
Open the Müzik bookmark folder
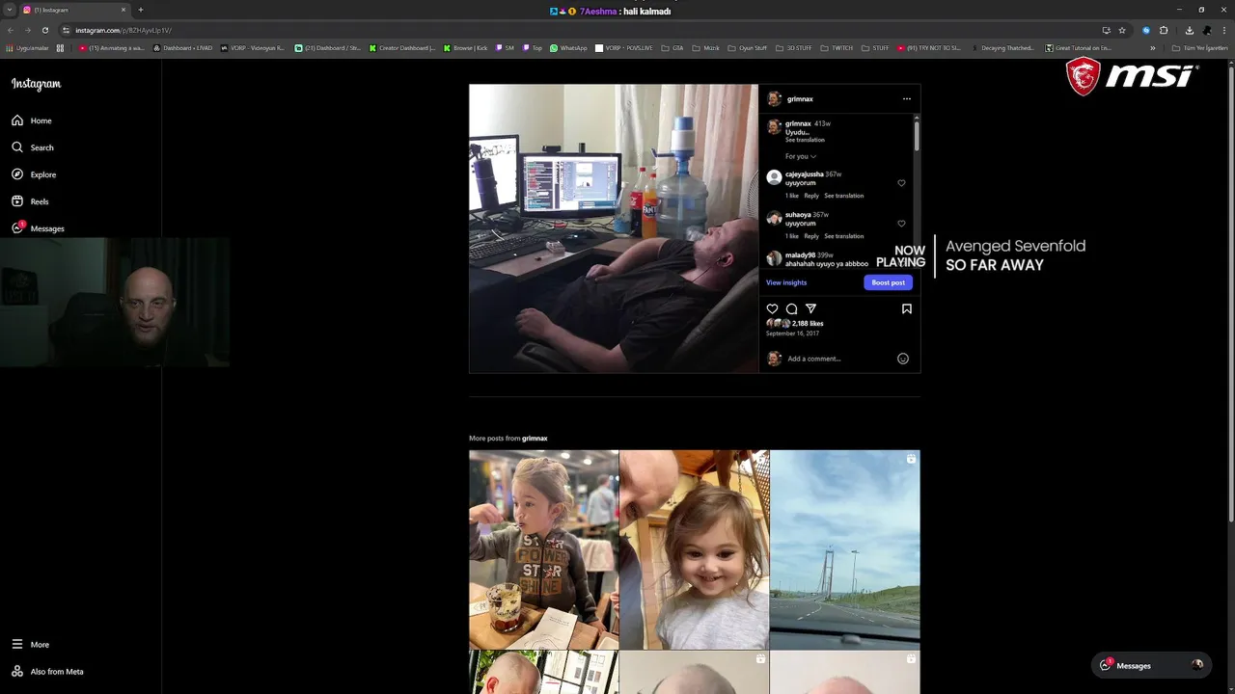(x=705, y=47)
